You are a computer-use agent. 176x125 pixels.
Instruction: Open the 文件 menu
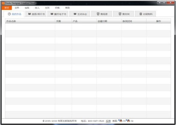[17, 8]
